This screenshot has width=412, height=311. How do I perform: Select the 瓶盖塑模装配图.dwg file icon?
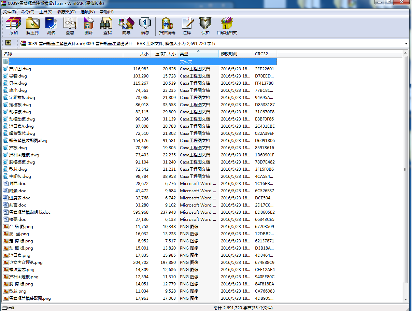click(x=6, y=140)
